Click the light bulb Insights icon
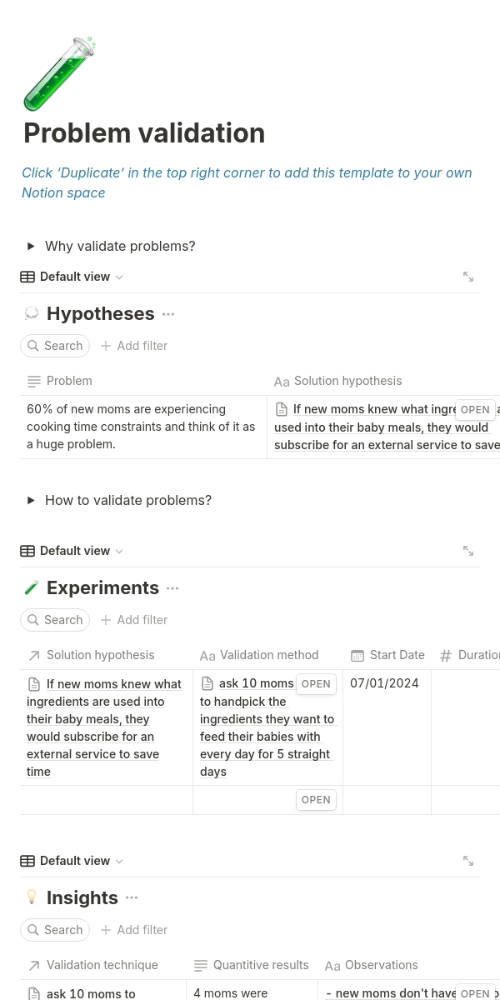 32,897
